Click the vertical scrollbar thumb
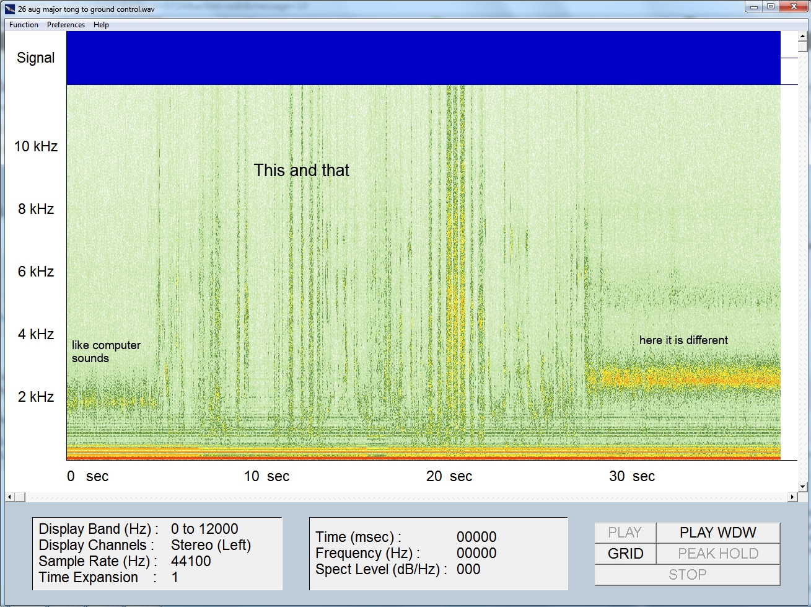The width and height of the screenshot is (811, 607). coord(803,46)
